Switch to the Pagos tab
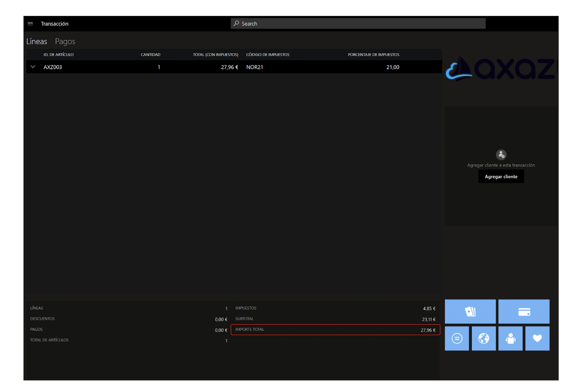 pyautogui.click(x=65, y=41)
